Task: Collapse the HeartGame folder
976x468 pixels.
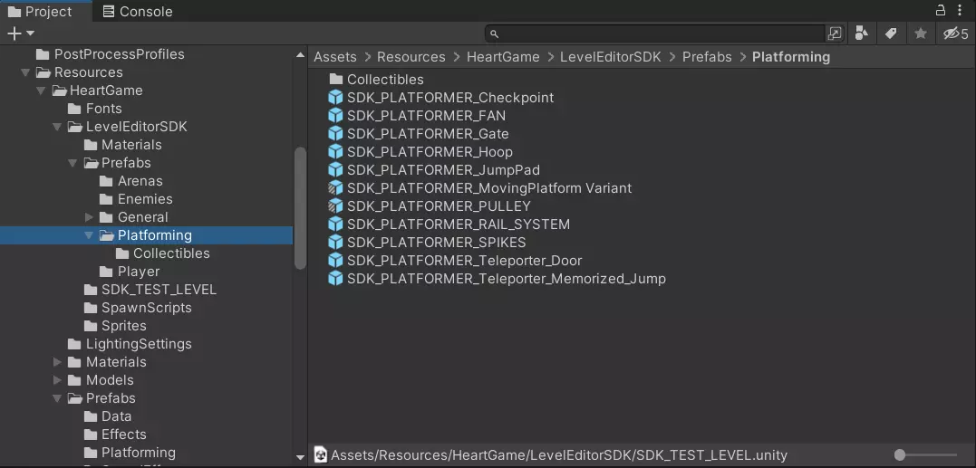Action: pos(41,91)
